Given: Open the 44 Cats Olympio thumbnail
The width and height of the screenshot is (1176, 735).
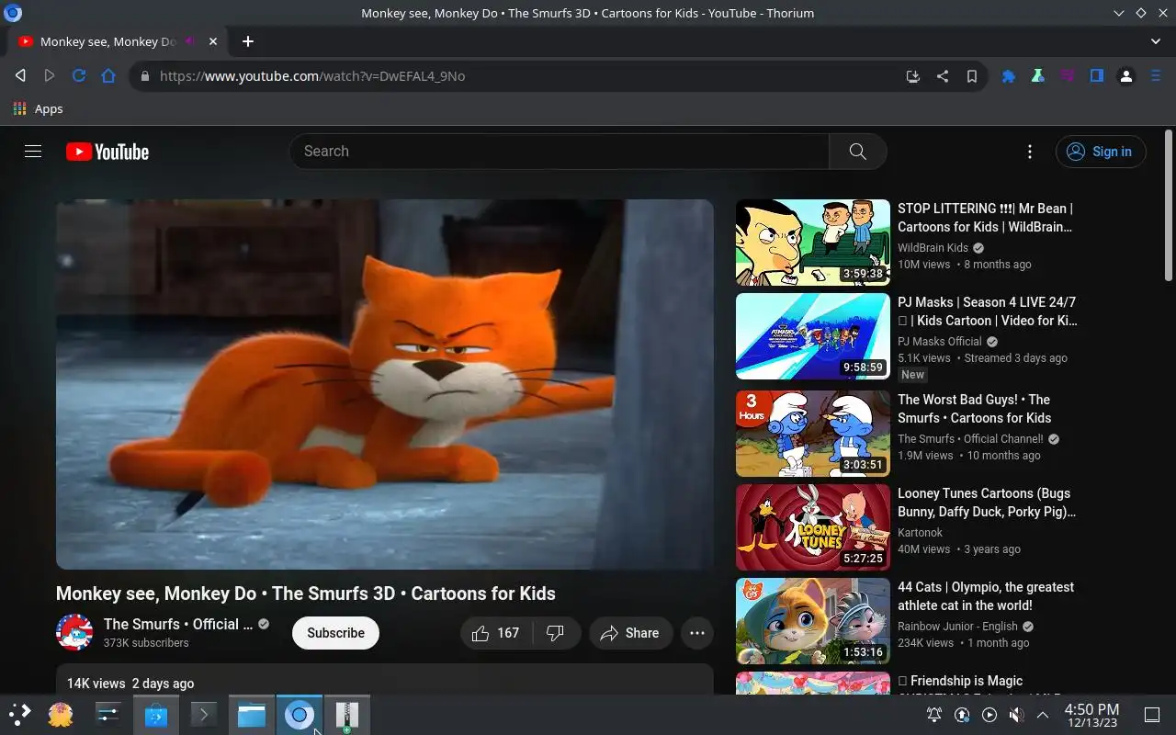Looking at the screenshot, I should point(813,621).
